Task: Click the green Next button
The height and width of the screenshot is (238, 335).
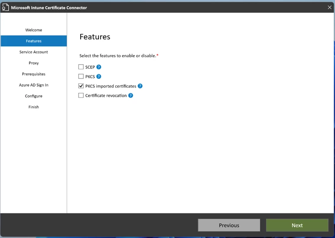Action: point(297,225)
